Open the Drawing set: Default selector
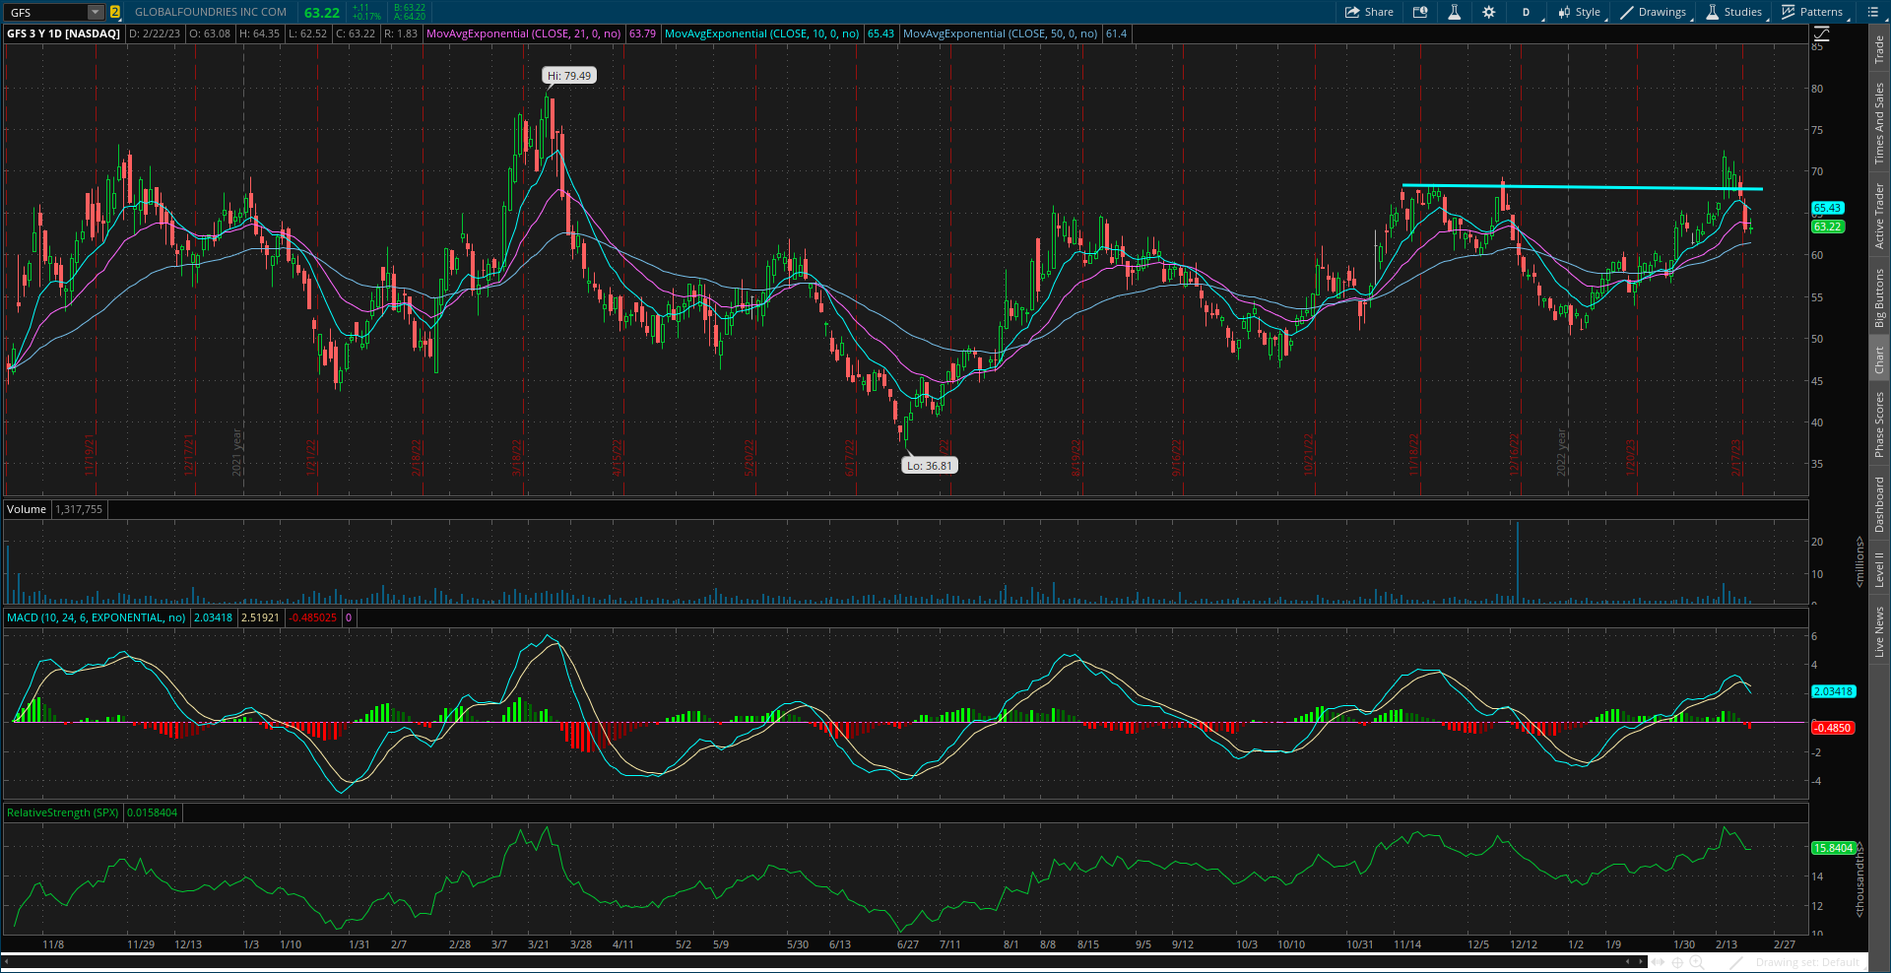The image size is (1891, 973). point(1807,962)
